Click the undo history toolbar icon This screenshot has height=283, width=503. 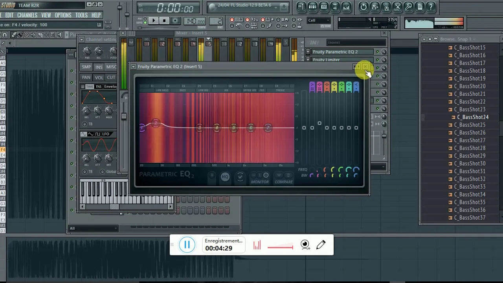[363, 7]
